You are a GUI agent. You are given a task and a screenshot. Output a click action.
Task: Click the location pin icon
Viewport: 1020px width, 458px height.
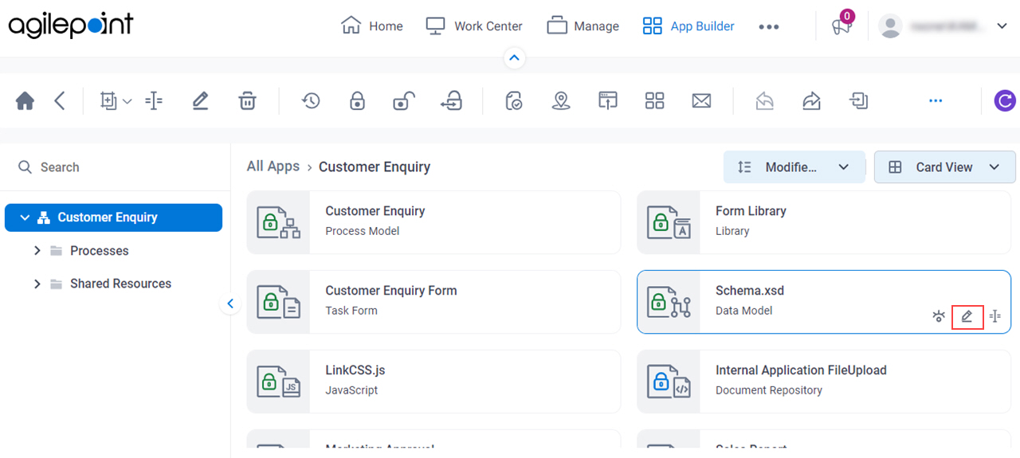tap(561, 101)
